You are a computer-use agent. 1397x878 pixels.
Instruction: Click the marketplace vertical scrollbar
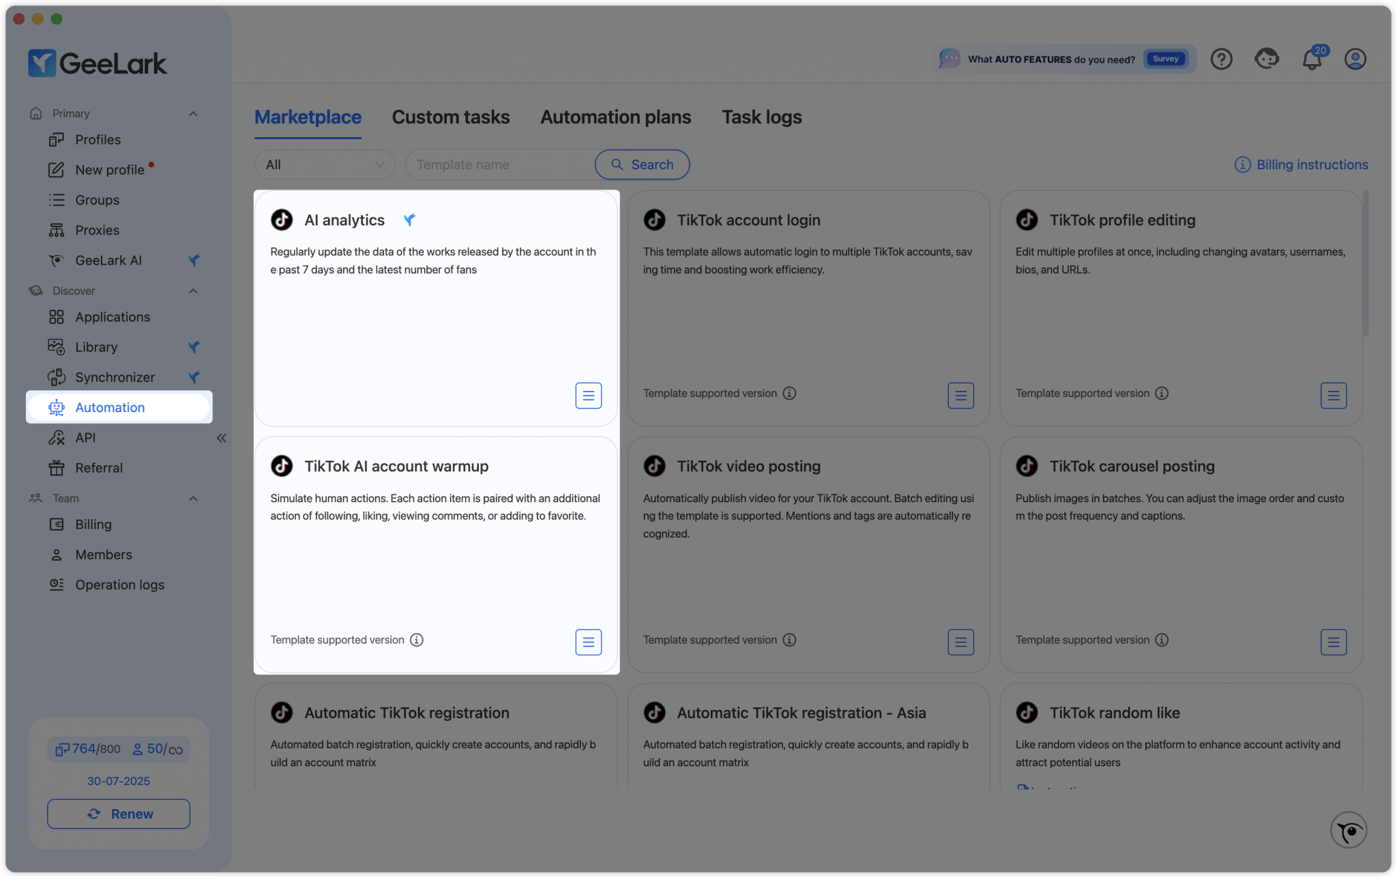click(1366, 263)
